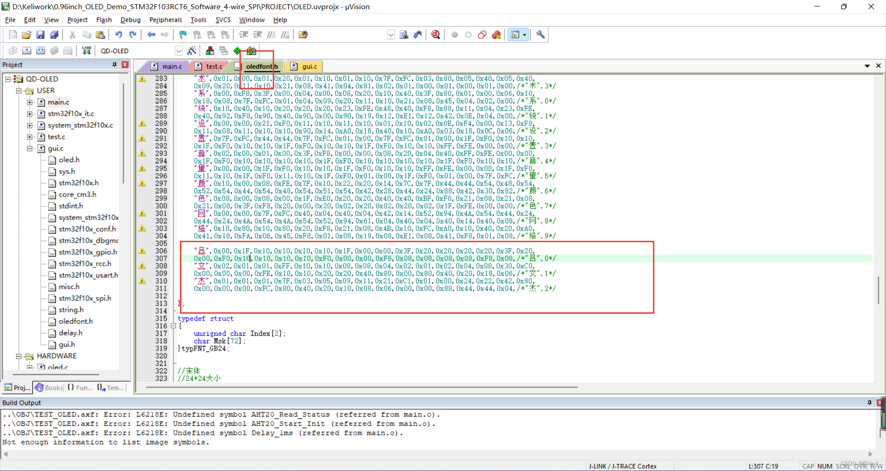This screenshot has width=886, height=471.
Task: Save current file with floppy icon
Action: point(40,35)
